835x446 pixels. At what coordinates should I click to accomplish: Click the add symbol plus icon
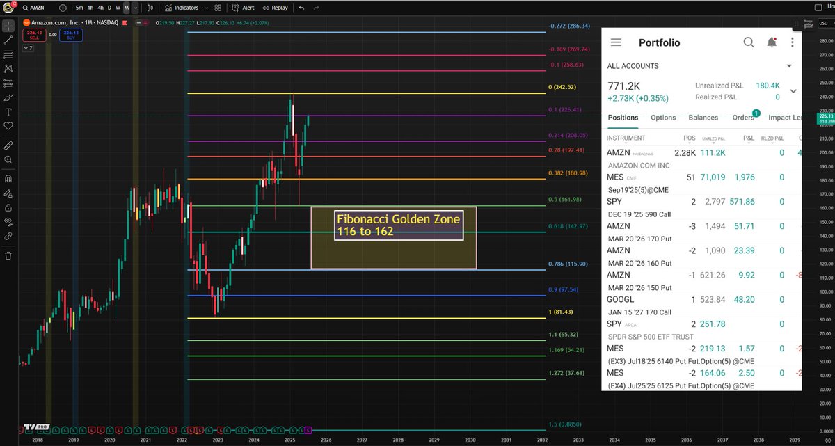[63, 8]
